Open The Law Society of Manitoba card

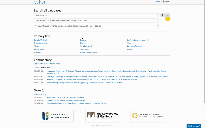(x=103, y=116)
